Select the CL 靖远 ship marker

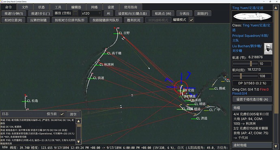pos(200,104)
